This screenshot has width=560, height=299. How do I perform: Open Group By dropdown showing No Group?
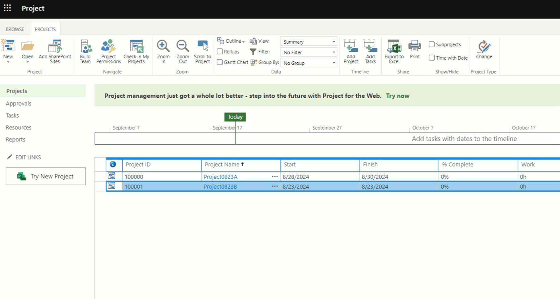coord(308,63)
